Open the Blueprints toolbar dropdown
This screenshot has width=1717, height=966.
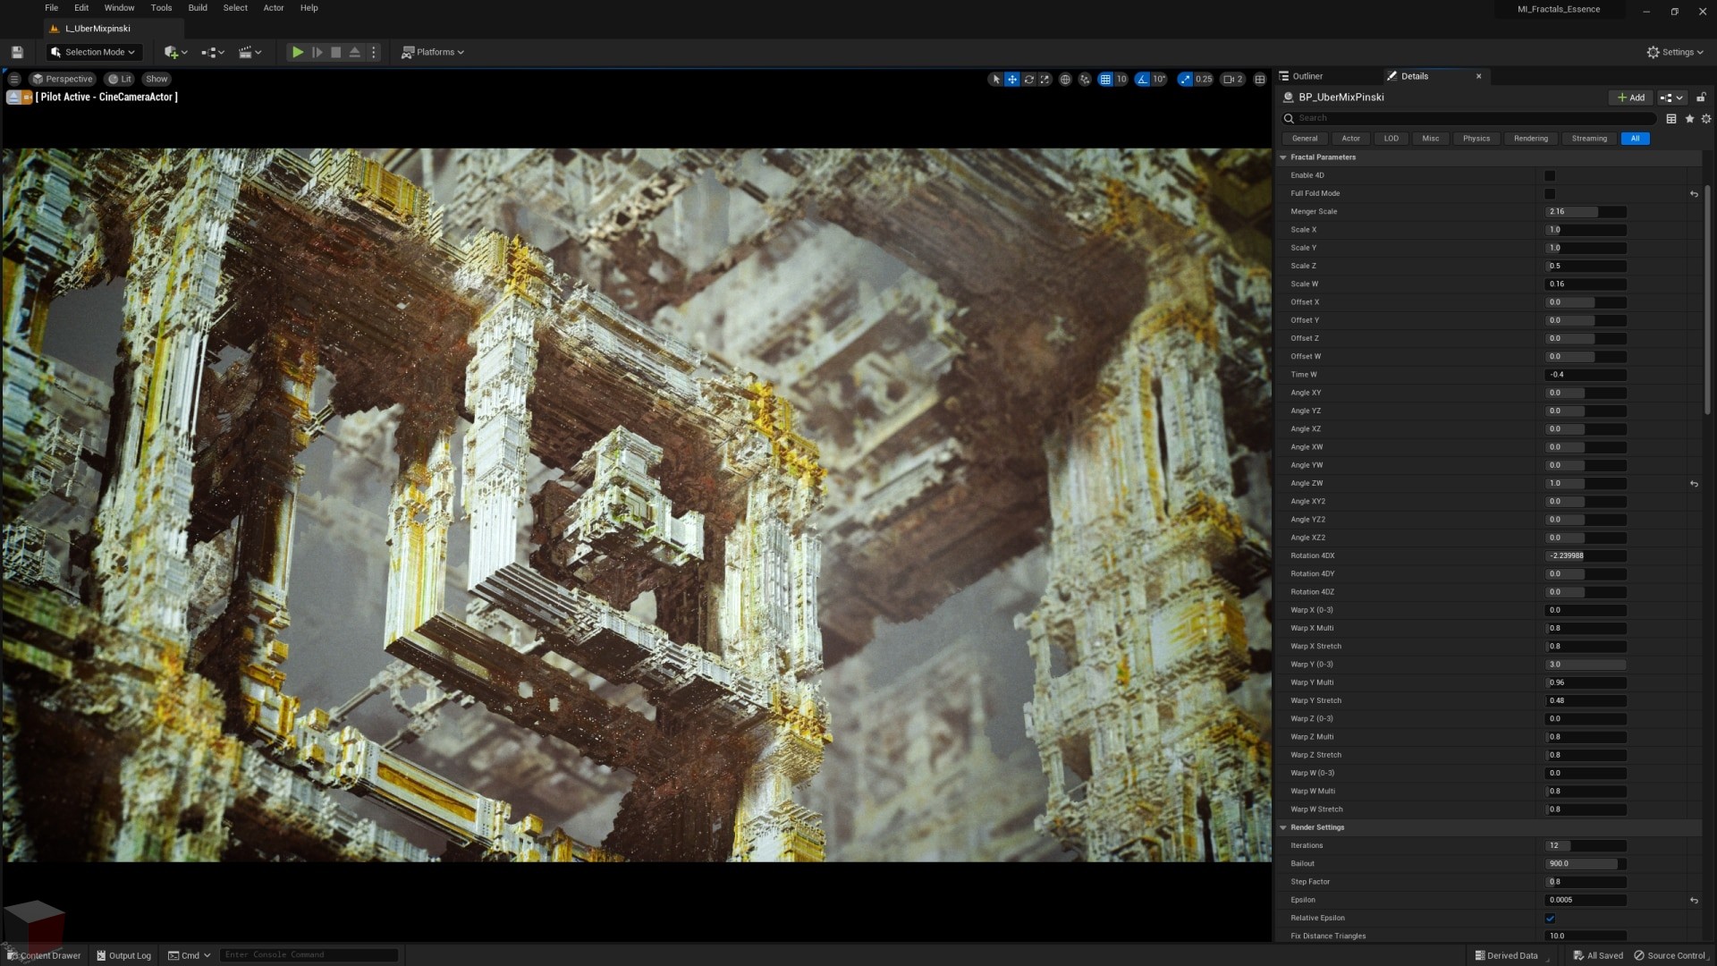[x=213, y=52]
